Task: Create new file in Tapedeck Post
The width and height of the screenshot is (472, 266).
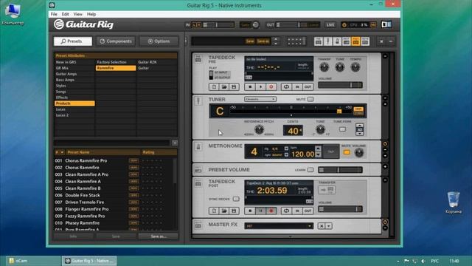Action: (x=214, y=211)
